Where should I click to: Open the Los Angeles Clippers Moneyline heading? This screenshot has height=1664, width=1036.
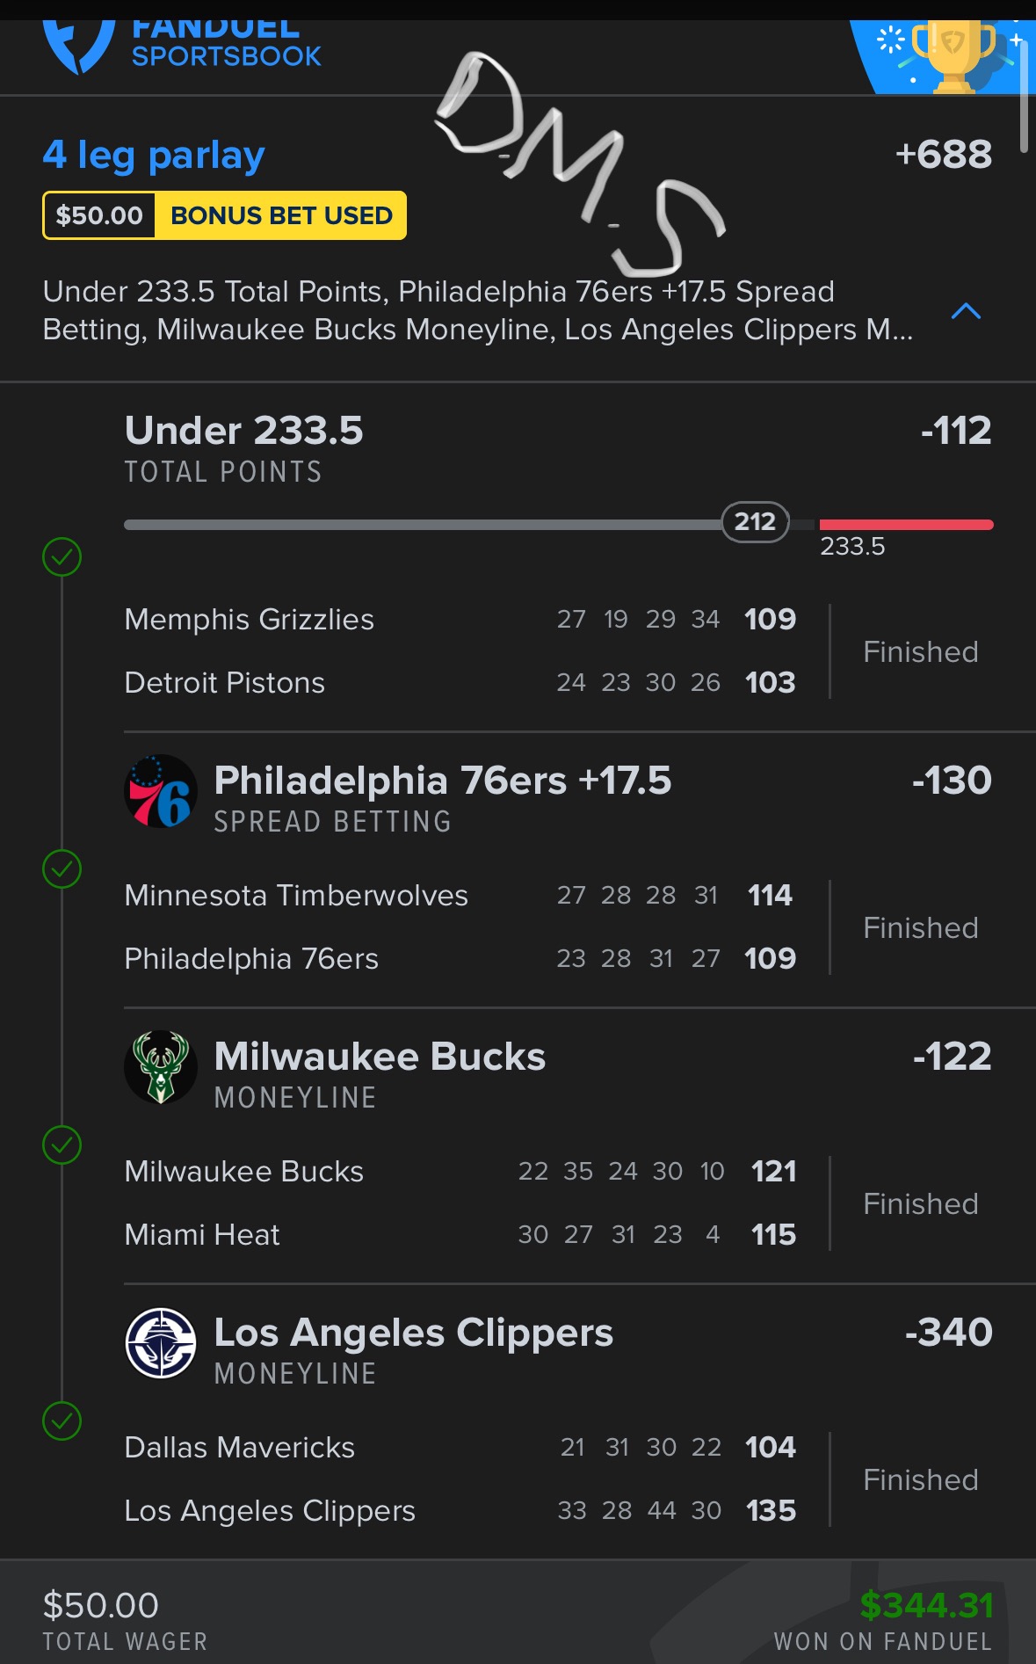(x=413, y=1333)
